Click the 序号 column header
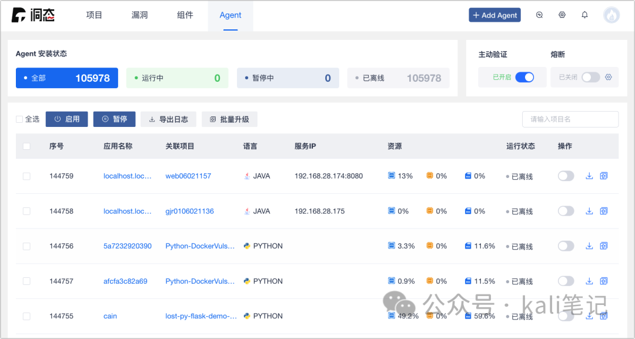635x339 pixels. [x=56, y=146]
